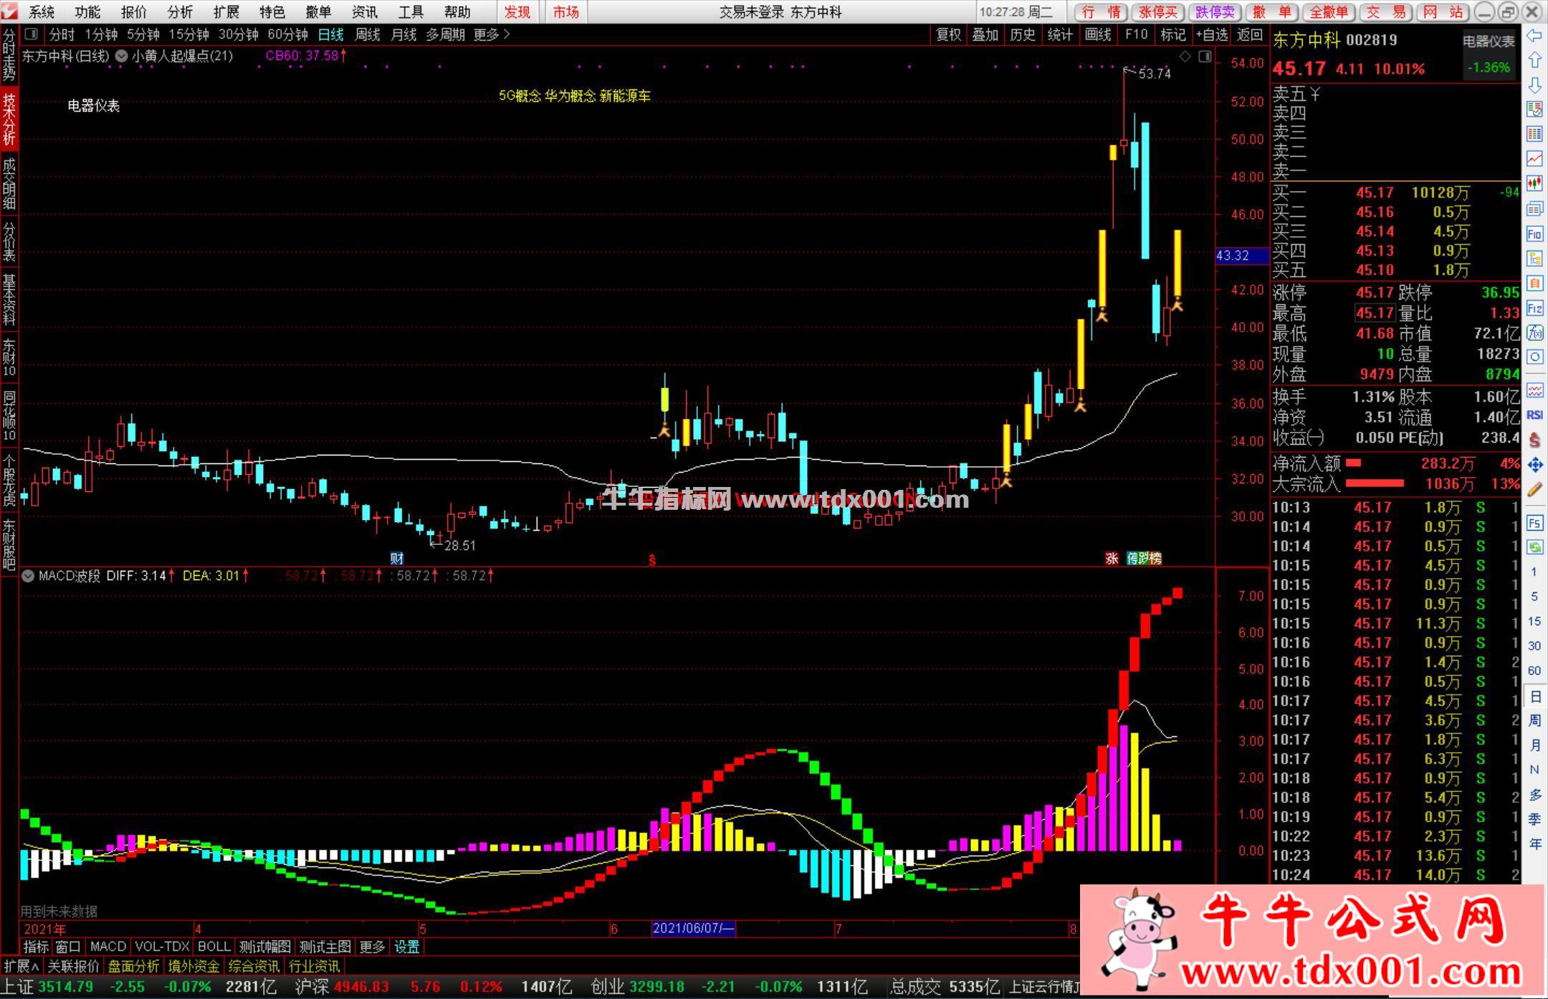
Task: Expand the 更多 > period options
Action: coord(492,34)
